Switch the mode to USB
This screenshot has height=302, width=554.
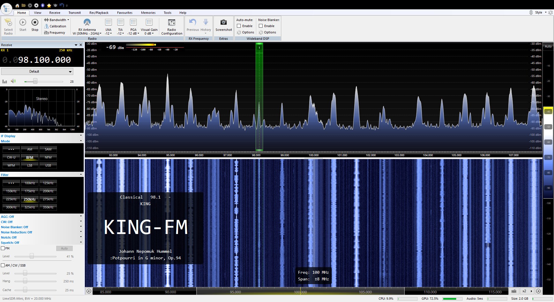pyautogui.click(x=48, y=165)
